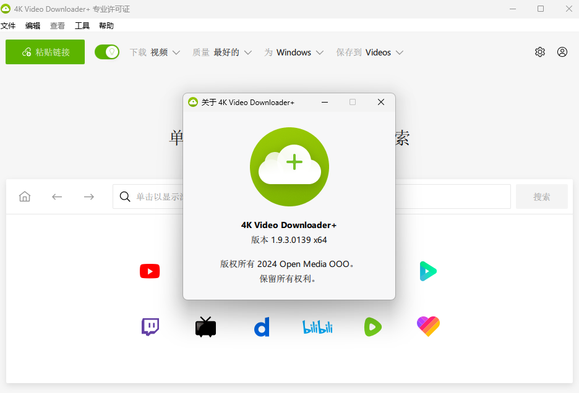Click the 保留所有权利 text line
The image size is (579, 393).
287,279
